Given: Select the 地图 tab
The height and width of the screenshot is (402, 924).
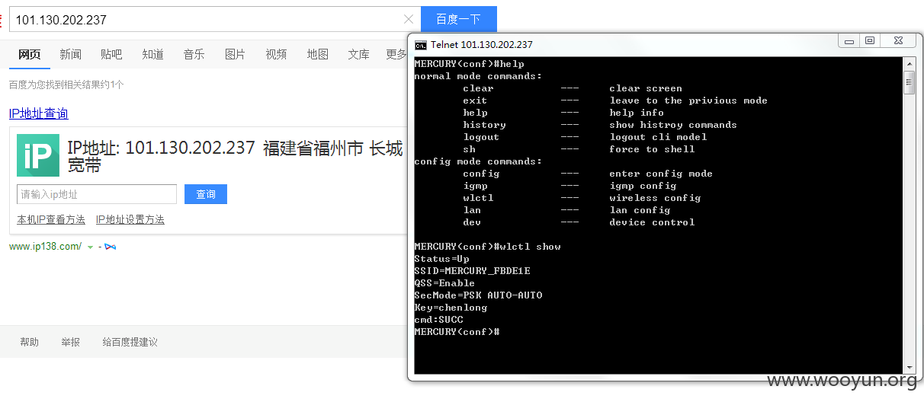Looking at the screenshot, I should click(317, 54).
